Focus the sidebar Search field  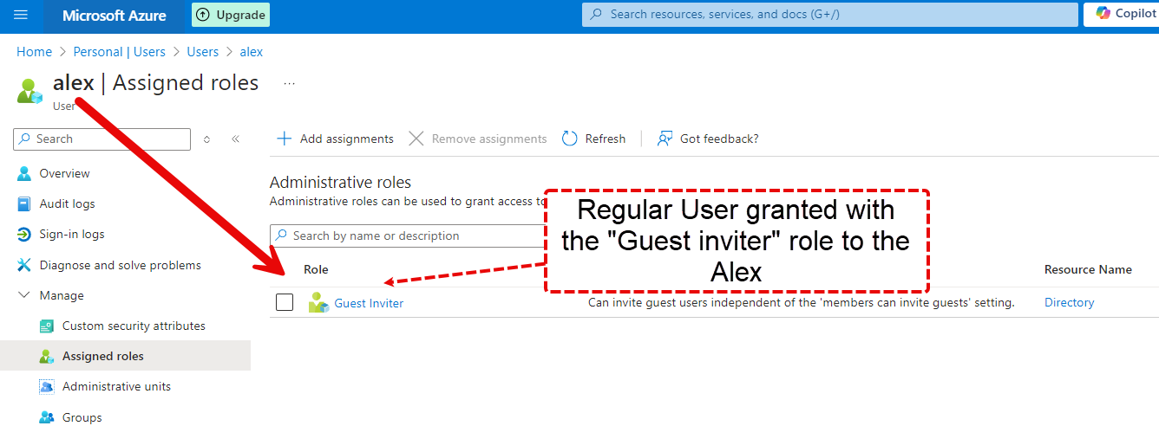point(101,139)
